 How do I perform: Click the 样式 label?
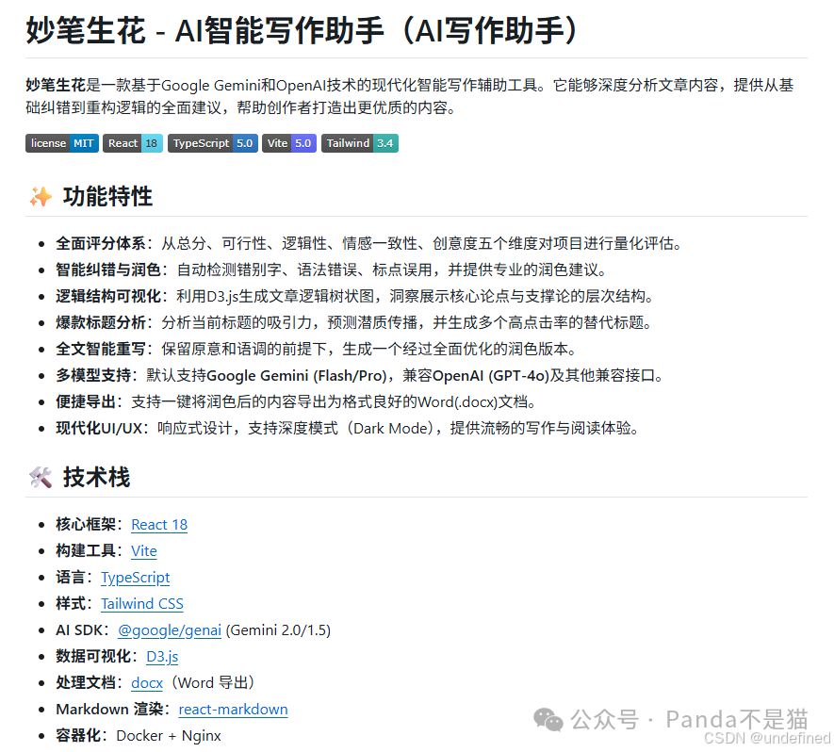tap(71, 604)
